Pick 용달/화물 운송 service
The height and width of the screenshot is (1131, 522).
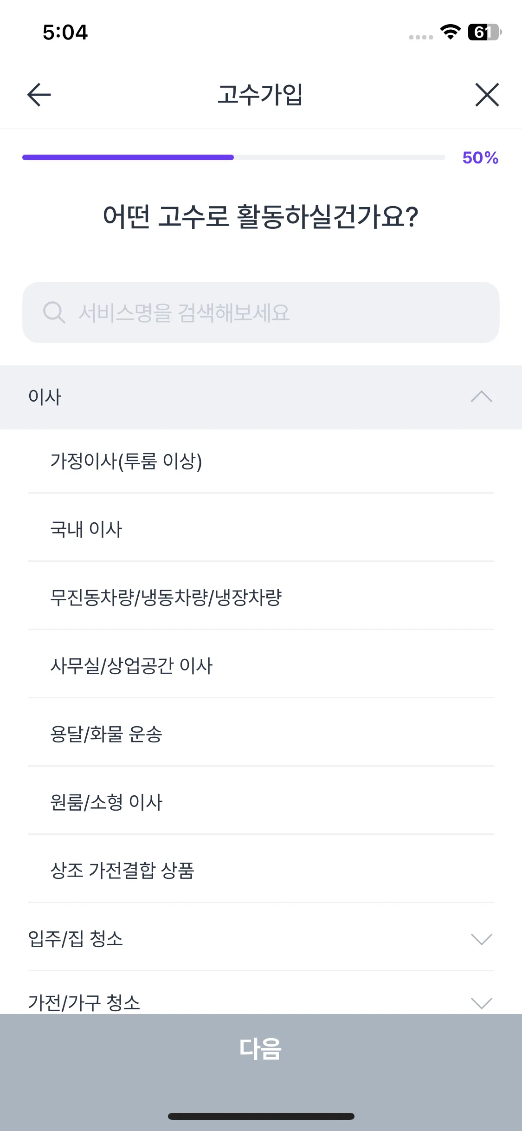tap(106, 734)
